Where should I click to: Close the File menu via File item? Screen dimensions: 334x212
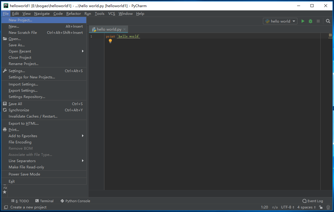coord(6,14)
